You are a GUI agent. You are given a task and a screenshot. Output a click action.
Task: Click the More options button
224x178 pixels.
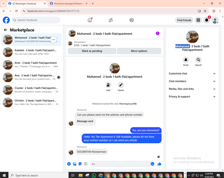[139, 51]
